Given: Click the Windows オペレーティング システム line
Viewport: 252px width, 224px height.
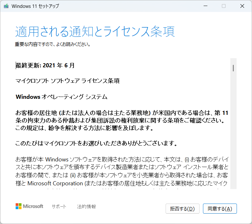Looking at the screenshot, I should 61,97.
